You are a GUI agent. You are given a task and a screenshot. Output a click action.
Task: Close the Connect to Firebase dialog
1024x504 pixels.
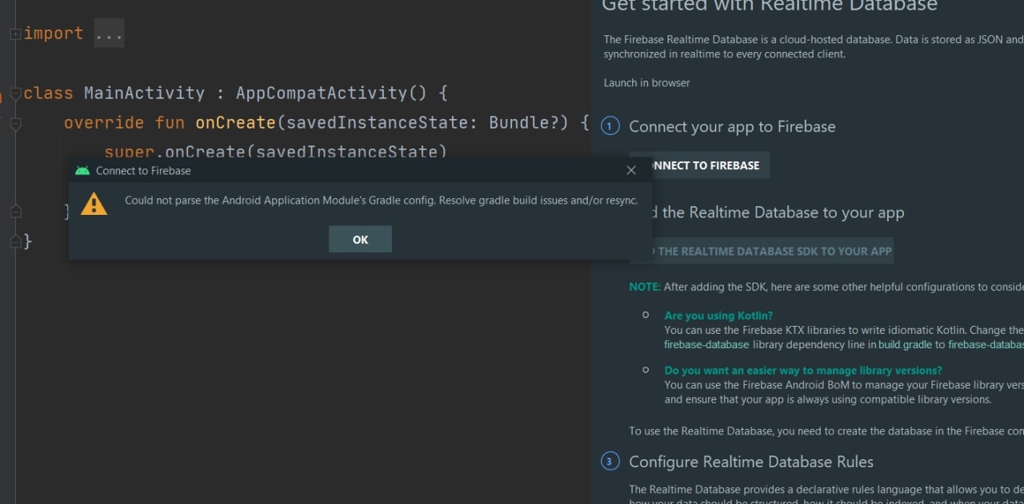(631, 170)
